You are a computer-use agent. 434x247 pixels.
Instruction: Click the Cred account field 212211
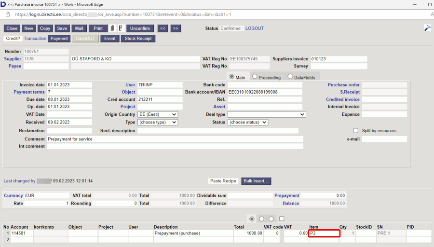pos(160,99)
